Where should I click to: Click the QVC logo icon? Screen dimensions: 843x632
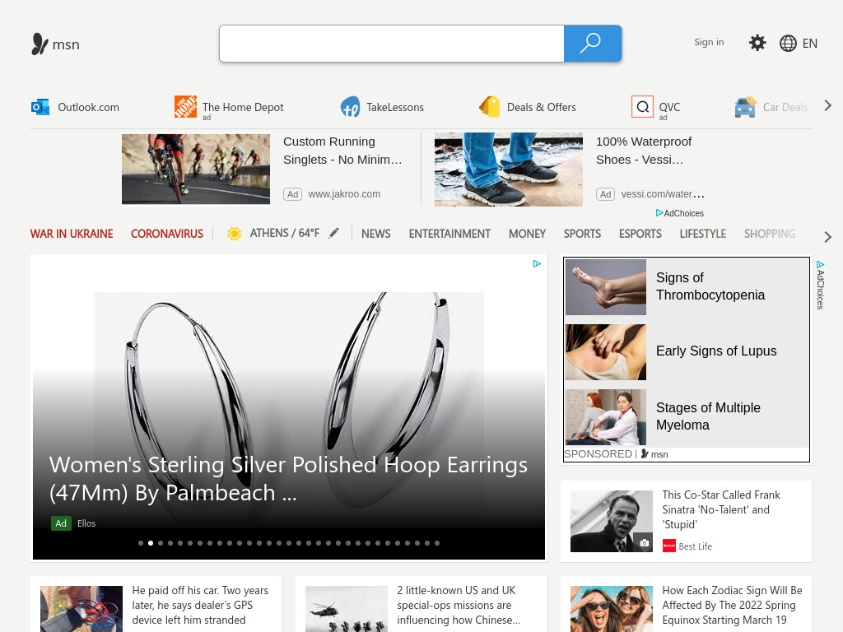pos(642,106)
